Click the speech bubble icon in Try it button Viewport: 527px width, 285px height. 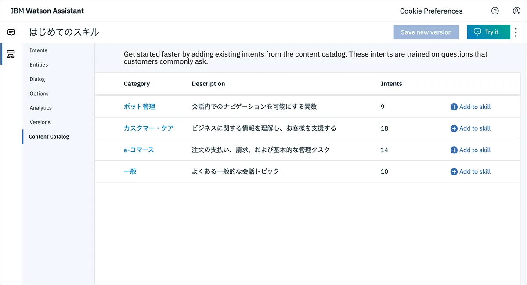tap(477, 32)
